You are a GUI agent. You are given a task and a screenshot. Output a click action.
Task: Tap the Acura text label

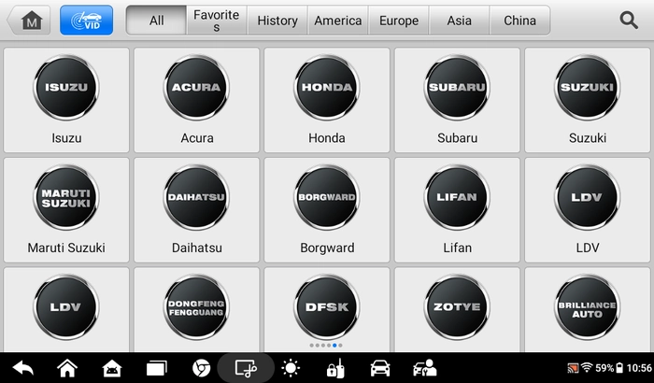point(197,138)
